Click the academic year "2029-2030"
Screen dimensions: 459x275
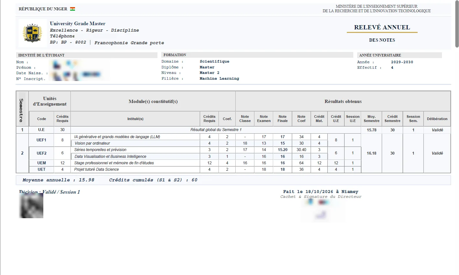click(402, 62)
